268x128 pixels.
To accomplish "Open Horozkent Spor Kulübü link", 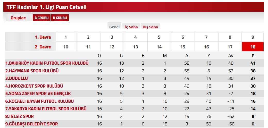I will tap(34, 86).
